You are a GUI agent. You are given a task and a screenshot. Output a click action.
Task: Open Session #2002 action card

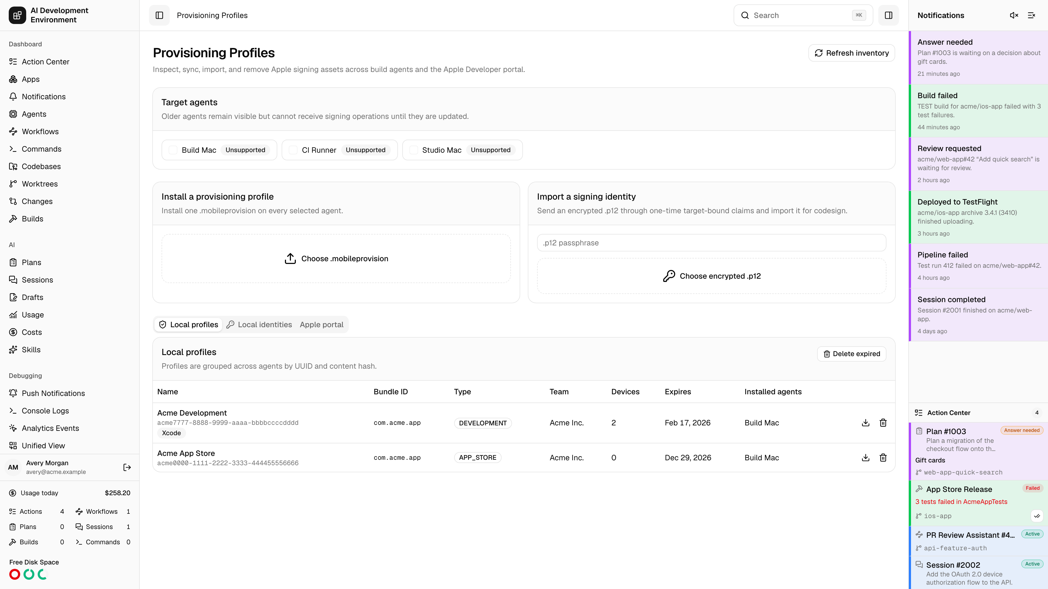(978, 573)
